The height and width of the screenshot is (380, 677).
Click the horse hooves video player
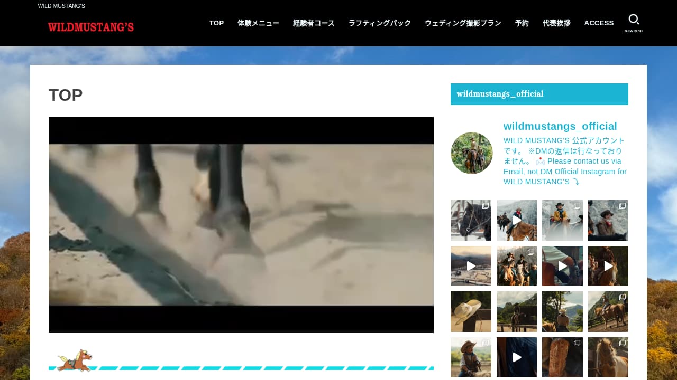point(241,225)
